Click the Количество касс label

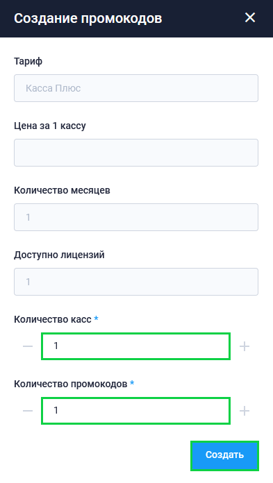(x=53, y=319)
